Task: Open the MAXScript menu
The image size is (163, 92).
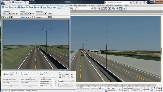Action: tap(118, 5)
